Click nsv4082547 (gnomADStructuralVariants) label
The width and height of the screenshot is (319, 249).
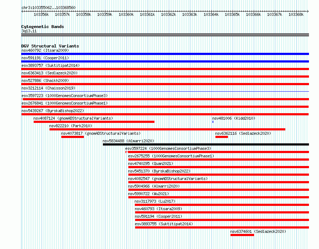[168, 179]
